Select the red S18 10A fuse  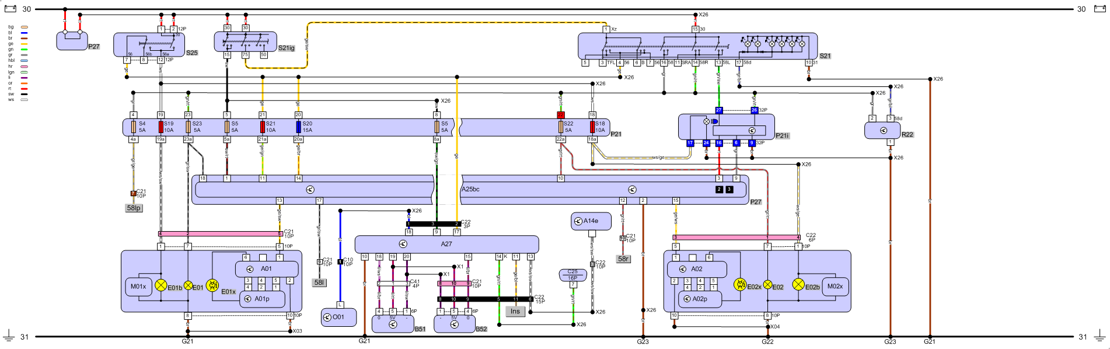[592, 127]
